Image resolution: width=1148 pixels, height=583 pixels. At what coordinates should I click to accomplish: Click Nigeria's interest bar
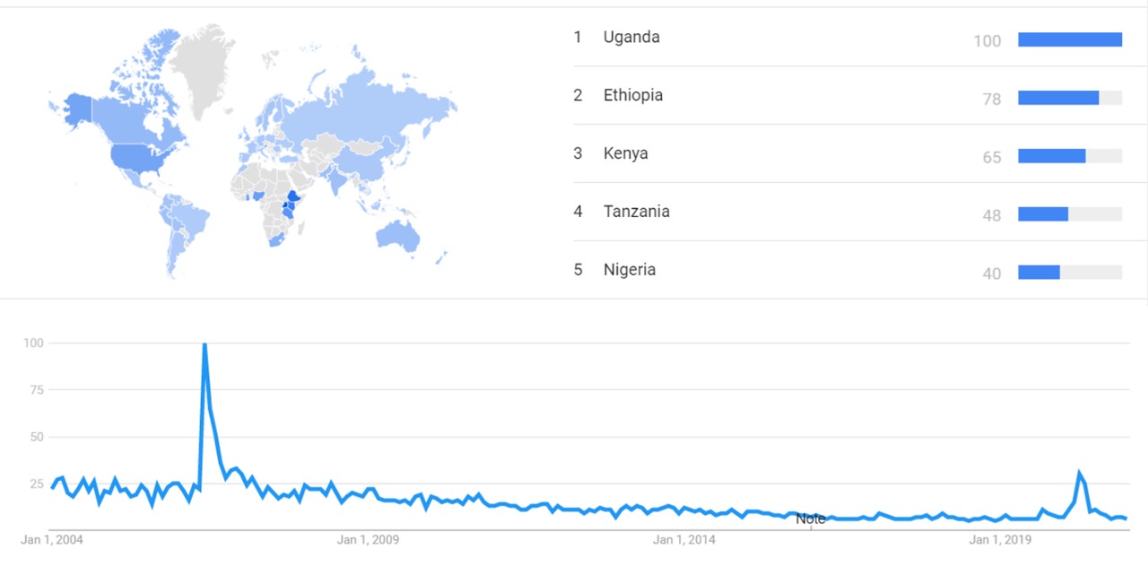tap(1039, 273)
